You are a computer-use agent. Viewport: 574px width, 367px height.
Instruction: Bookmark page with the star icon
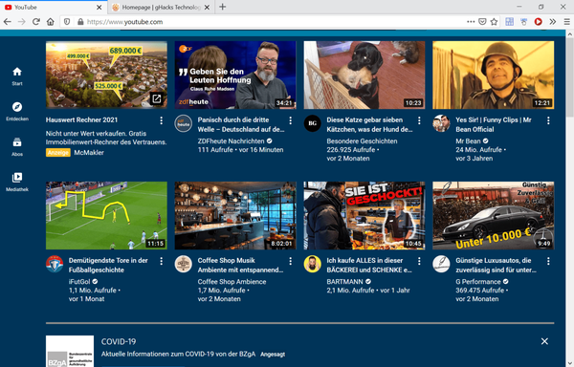(494, 22)
